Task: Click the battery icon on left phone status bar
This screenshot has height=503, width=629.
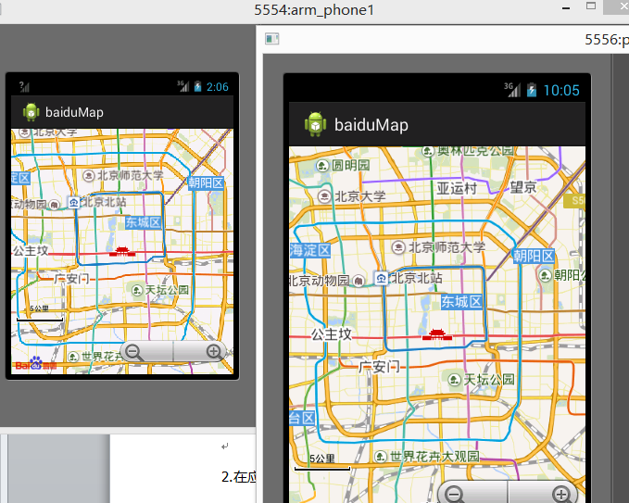Action: [x=197, y=86]
